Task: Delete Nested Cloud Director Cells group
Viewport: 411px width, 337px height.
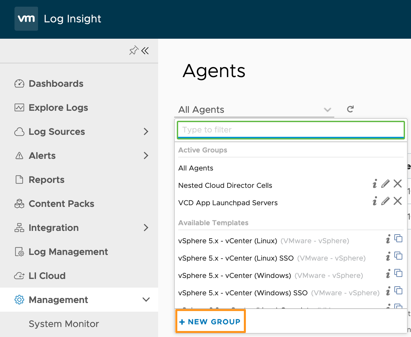Action: click(398, 184)
